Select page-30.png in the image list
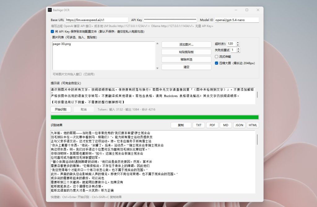This screenshot has height=207, width=317. 62,44
